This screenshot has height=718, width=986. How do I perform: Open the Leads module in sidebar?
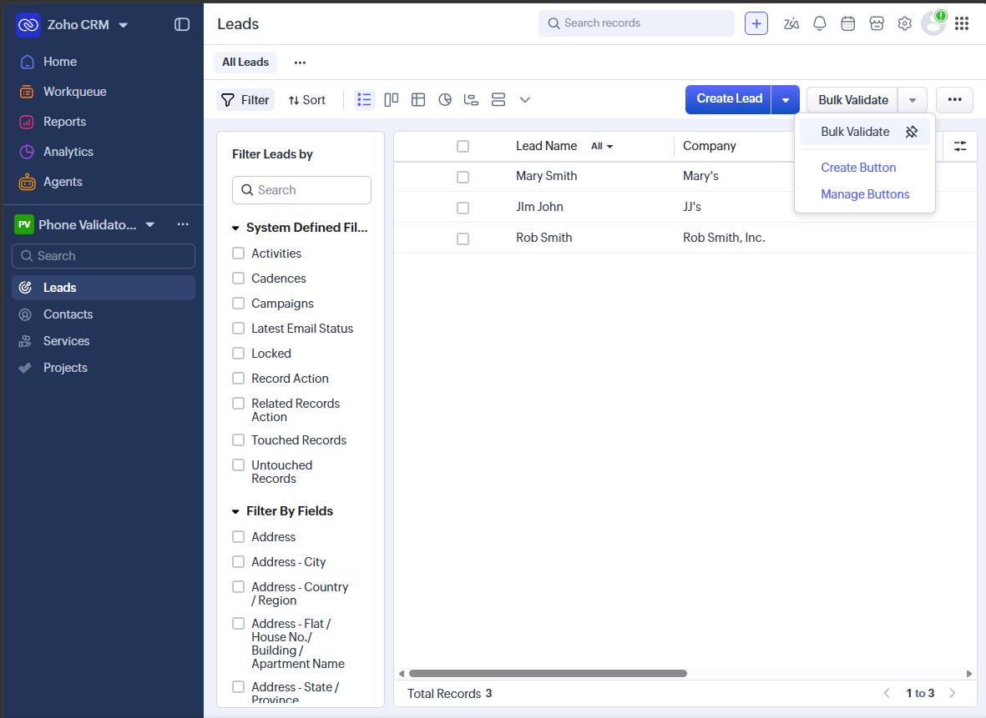tap(104, 288)
